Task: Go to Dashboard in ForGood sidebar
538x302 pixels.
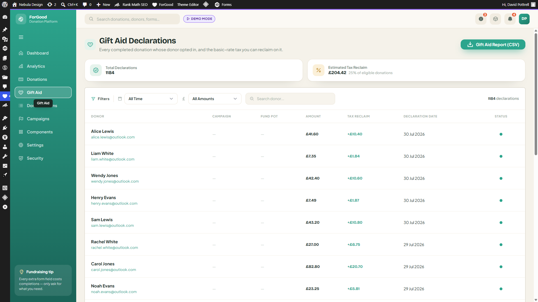Action: click(43, 53)
